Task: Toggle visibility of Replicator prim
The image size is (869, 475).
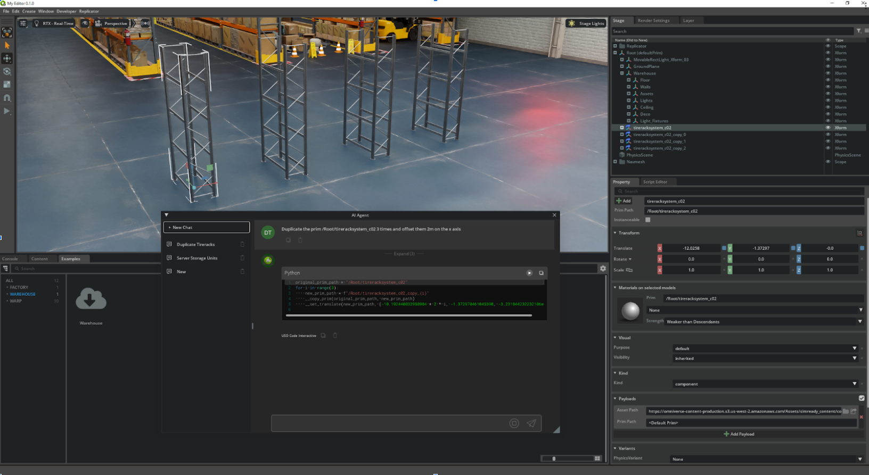Action: 827,46
